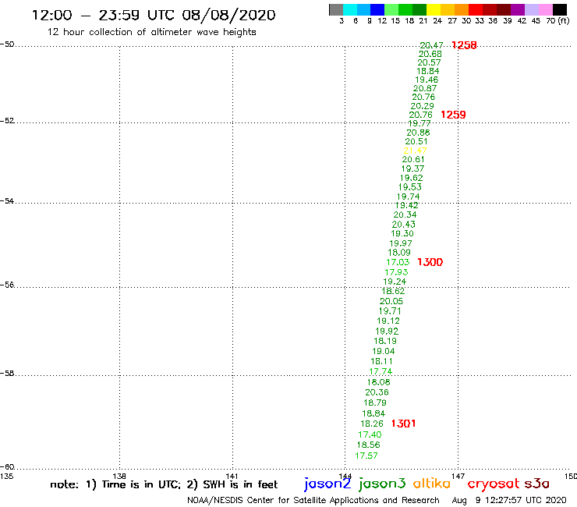Click the red time marker 1300
This screenshot has width=577, height=507.
point(430,262)
